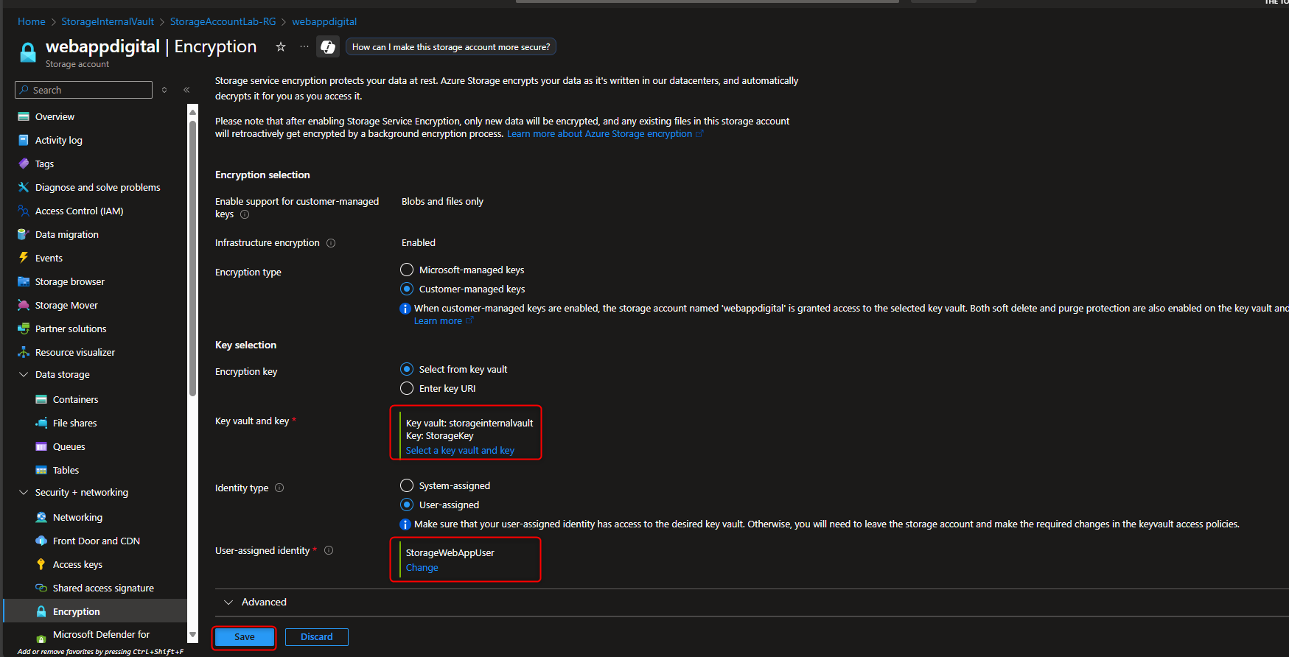Image resolution: width=1289 pixels, height=657 pixels.
Task: Click StorageInternalVault breadcrumb
Action: tap(108, 21)
